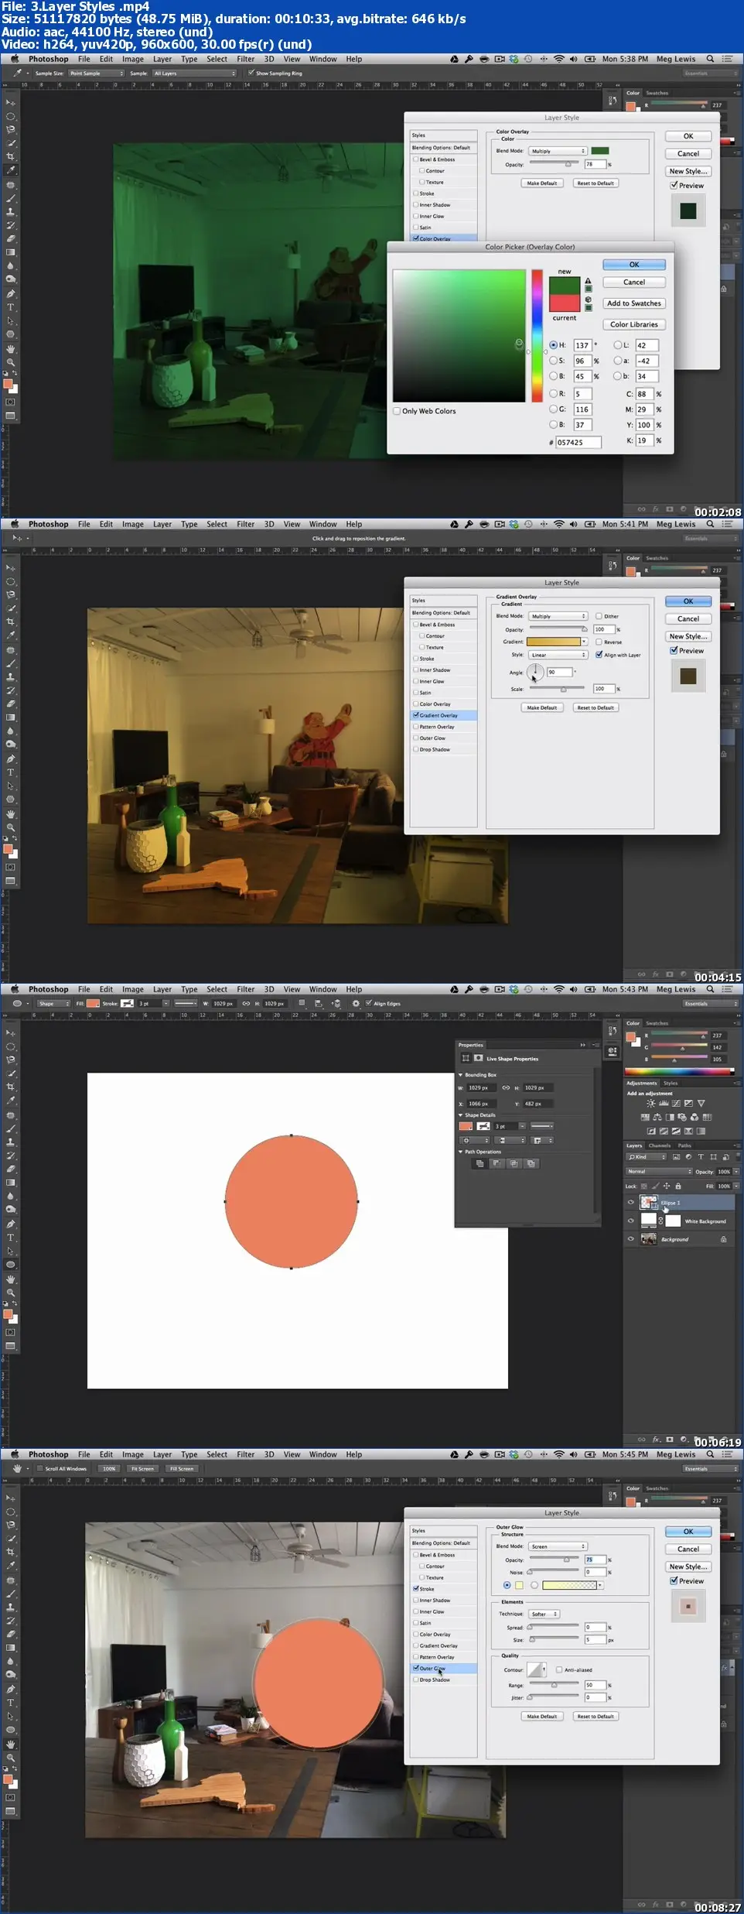Add a Photo Filter adjustment layer
The width and height of the screenshot is (744, 1914).
tap(682, 1117)
